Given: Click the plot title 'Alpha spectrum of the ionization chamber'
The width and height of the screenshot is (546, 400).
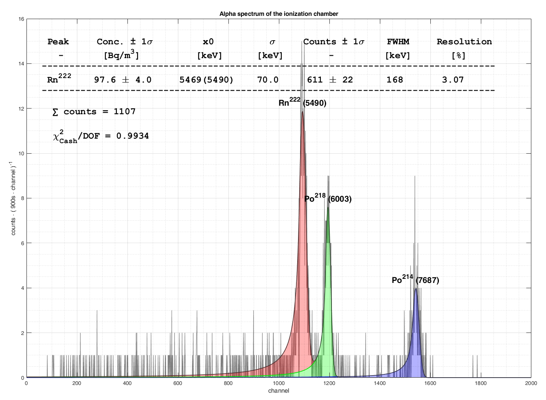Looking at the screenshot, I should [278, 14].
